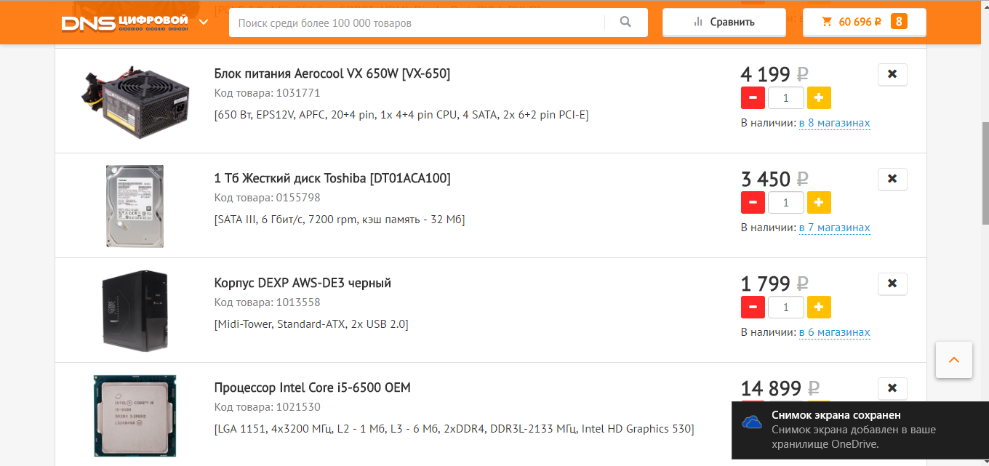Remove Intel Core i5-6500 from cart
This screenshot has width=989, height=466.
(x=892, y=388)
